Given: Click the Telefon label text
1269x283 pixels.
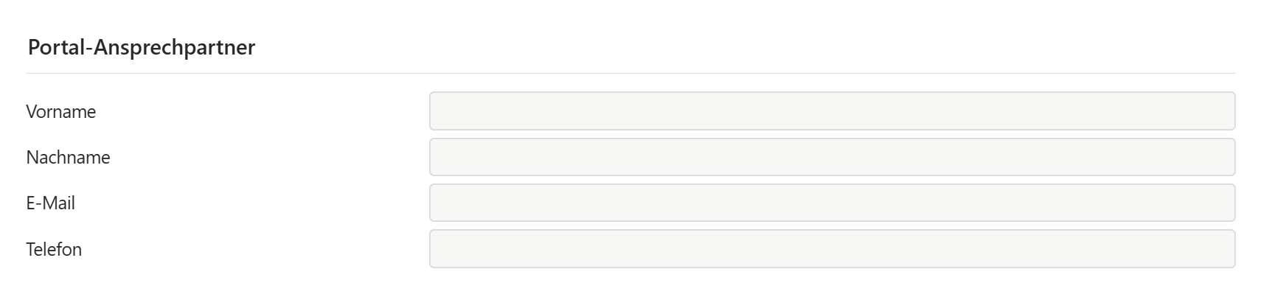Looking at the screenshot, I should [x=54, y=249].
